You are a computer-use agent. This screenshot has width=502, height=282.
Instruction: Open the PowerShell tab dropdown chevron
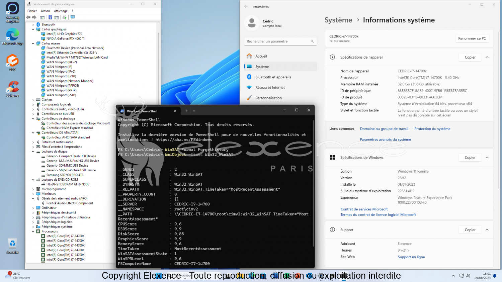tap(194, 111)
